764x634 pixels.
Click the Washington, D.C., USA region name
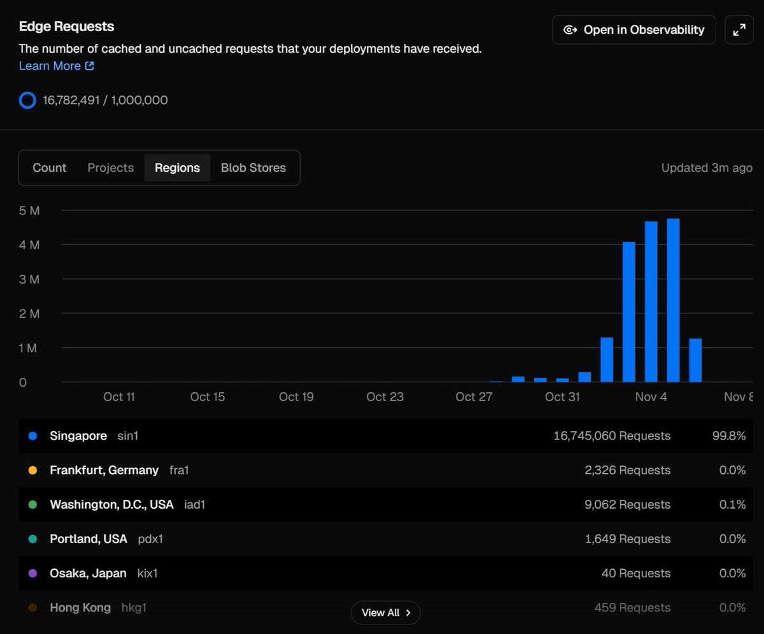pyautogui.click(x=111, y=505)
